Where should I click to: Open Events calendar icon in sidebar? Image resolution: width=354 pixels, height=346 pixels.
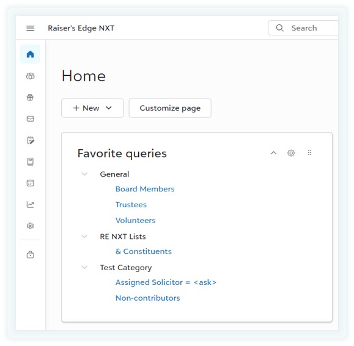point(30,183)
